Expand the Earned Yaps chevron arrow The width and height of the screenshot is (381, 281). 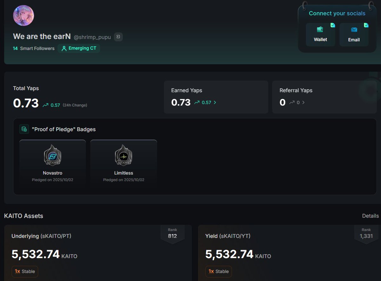coord(215,102)
